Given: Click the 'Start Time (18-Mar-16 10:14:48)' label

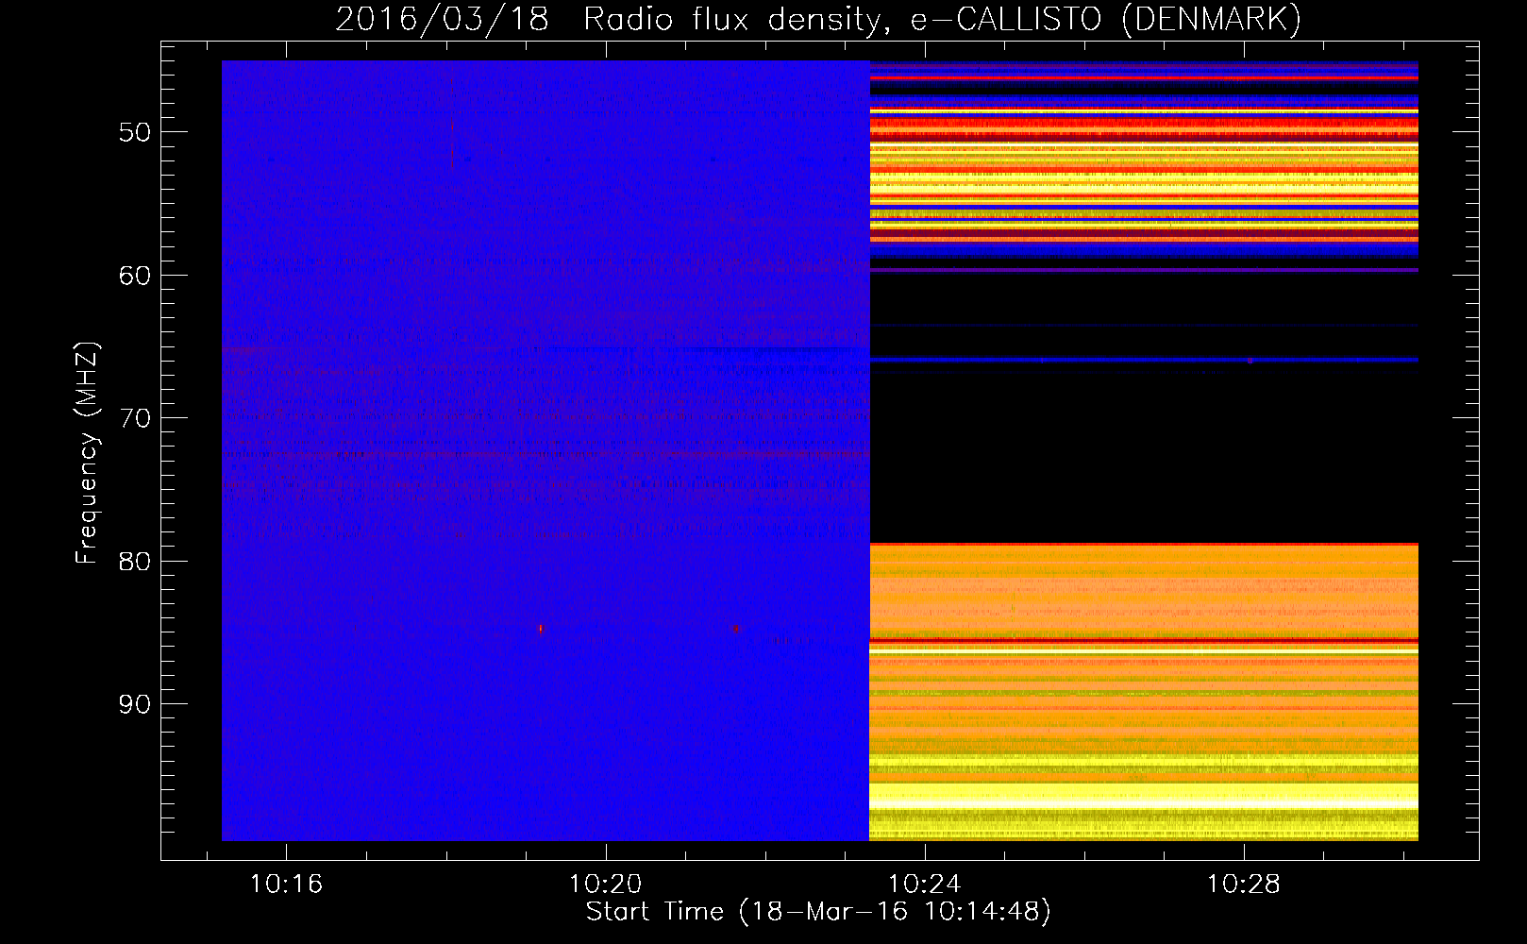Looking at the screenshot, I should pyautogui.click(x=819, y=912).
